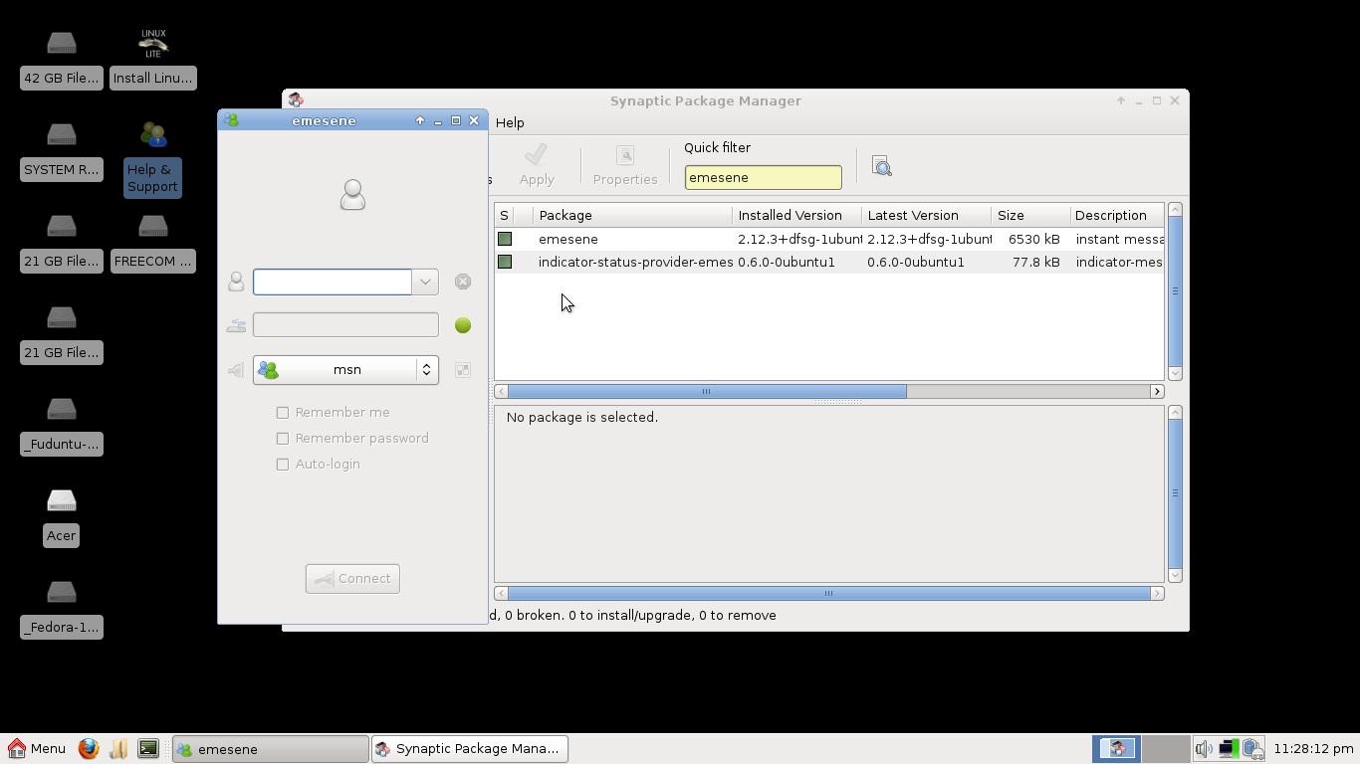Open the 42 GB Filesystem desktop drive
Viewport: 1360px width, 764px height.
(61, 60)
